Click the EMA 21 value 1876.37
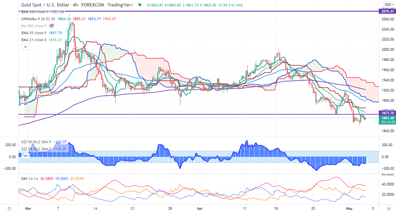396x212 pixels. tap(55, 40)
